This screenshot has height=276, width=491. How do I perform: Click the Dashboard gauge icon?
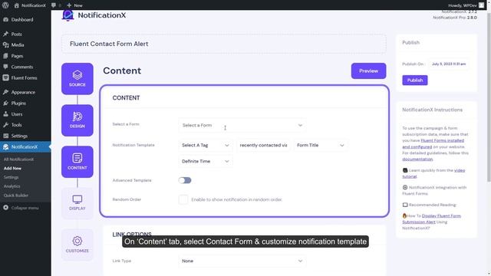[x=5, y=19]
